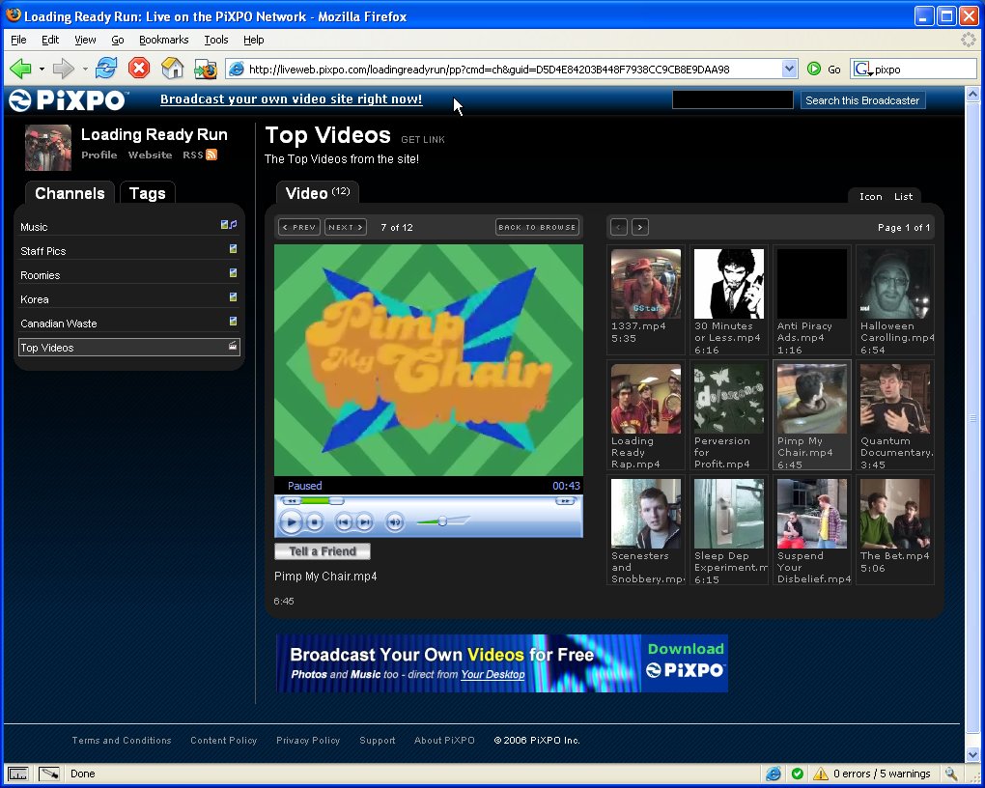Adjust the player volume slider
This screenshot has height=788, width=985.
click(443, 521)
